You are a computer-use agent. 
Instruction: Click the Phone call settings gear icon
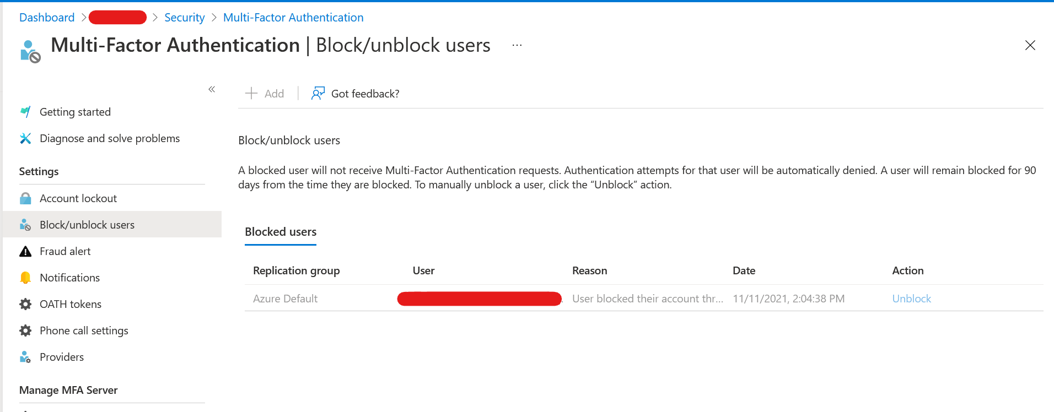(x=25, y=330)
